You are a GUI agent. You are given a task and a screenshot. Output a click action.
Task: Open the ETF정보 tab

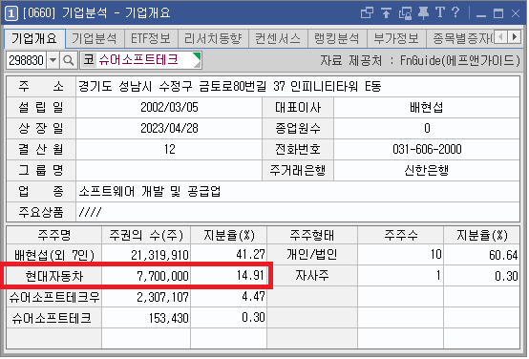click(151, 39)
